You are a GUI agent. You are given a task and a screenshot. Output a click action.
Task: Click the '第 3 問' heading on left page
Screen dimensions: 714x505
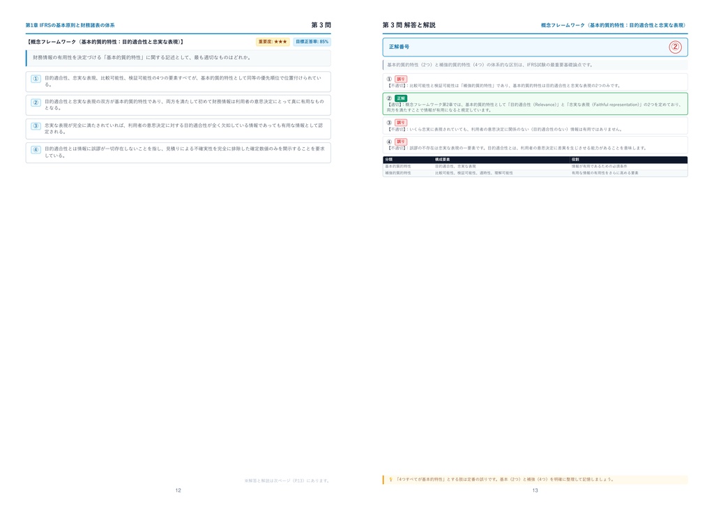click(x=321, y=25)
